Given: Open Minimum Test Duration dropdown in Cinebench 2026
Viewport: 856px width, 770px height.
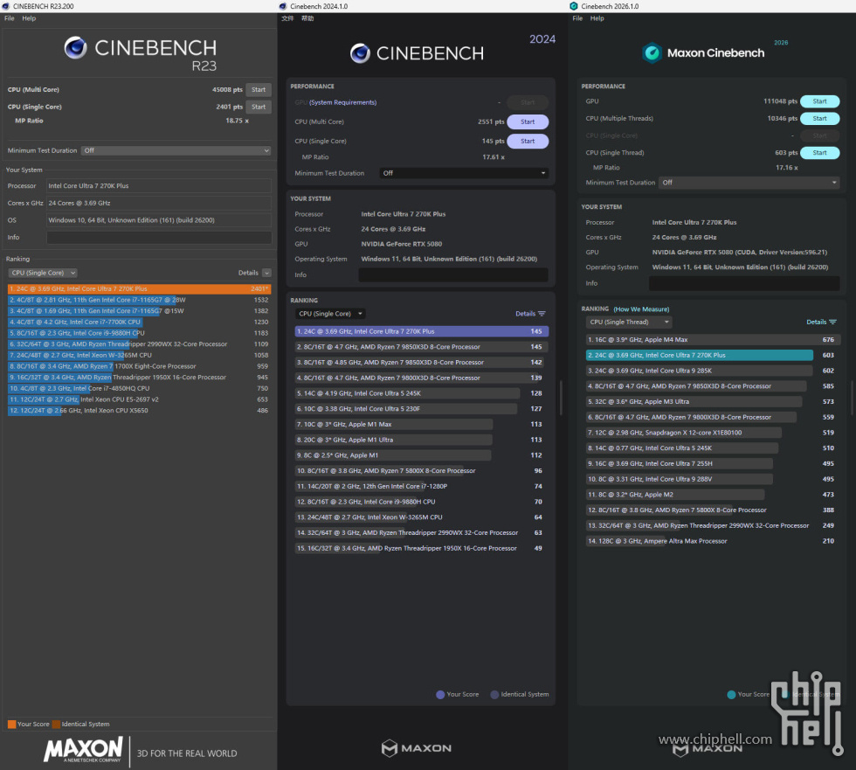Looking at the screenshot, I should pyautogui.click(x=749, y=183).
